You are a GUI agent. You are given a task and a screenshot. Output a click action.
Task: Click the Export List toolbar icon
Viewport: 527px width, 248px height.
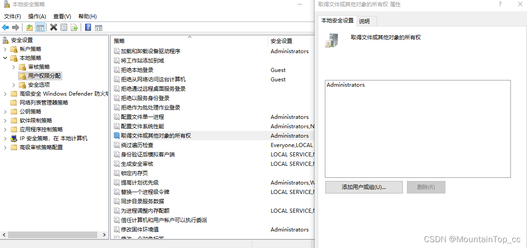[x=74, y=28]
